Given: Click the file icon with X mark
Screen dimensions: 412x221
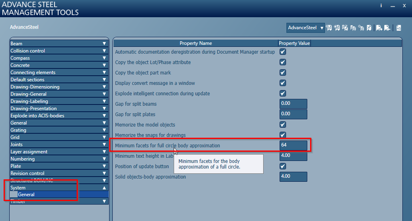Looking at the screenshot, I should coord(369,28).
